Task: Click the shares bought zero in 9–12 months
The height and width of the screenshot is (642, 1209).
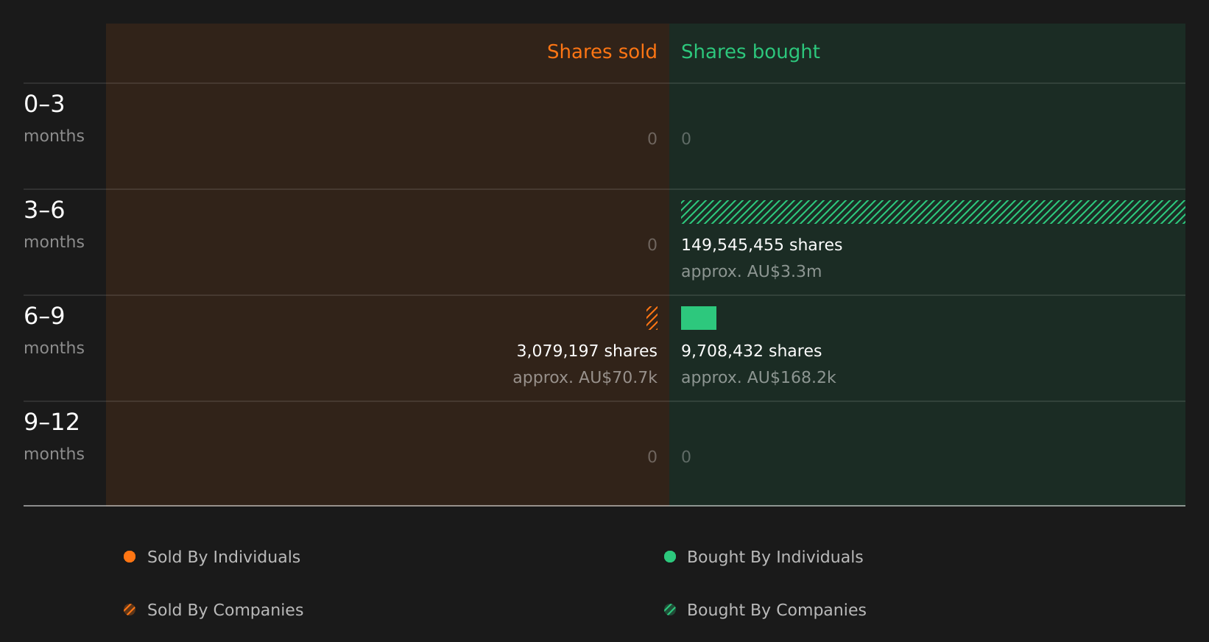Action: pyautogui.click(x=686, y=457)
